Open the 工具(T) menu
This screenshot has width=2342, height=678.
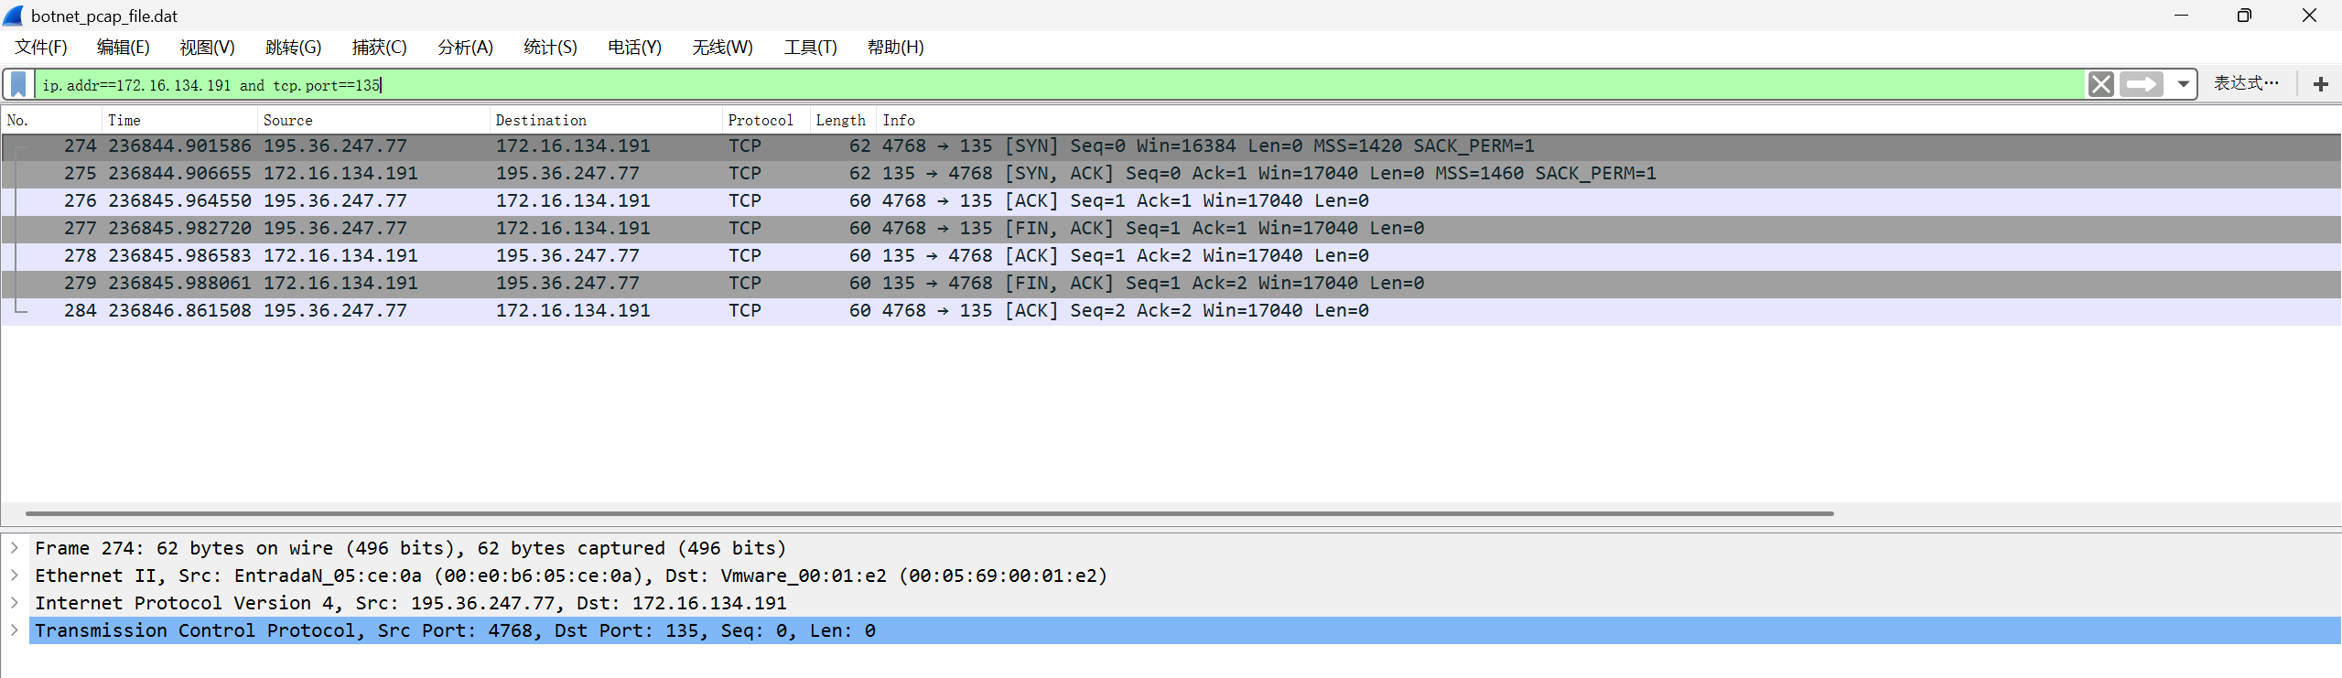(810, 48)
